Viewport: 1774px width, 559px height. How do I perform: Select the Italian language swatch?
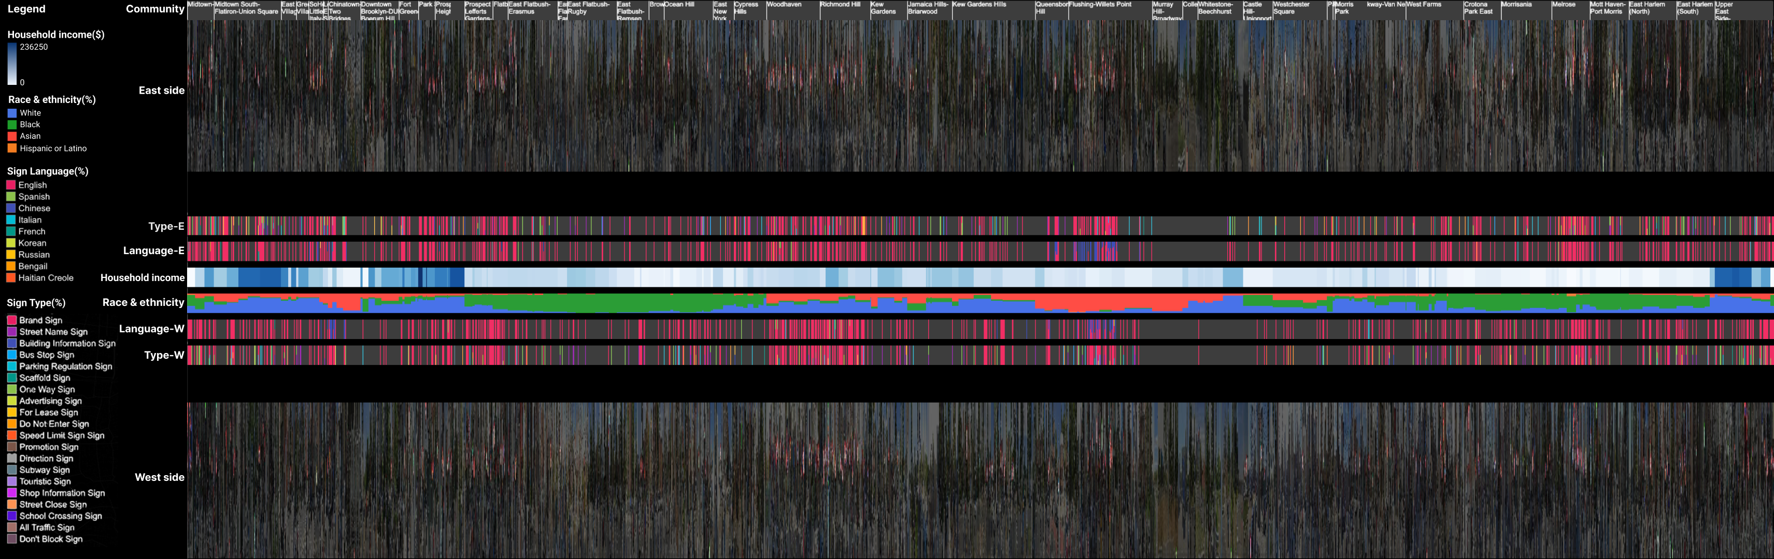(11, 220)
